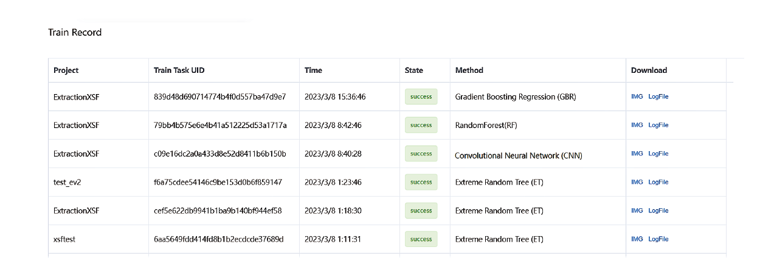The width and height of the screenshot is (760, 264).
Task: Download IMG for the xsftest project
Action: (x=637, y=239)
